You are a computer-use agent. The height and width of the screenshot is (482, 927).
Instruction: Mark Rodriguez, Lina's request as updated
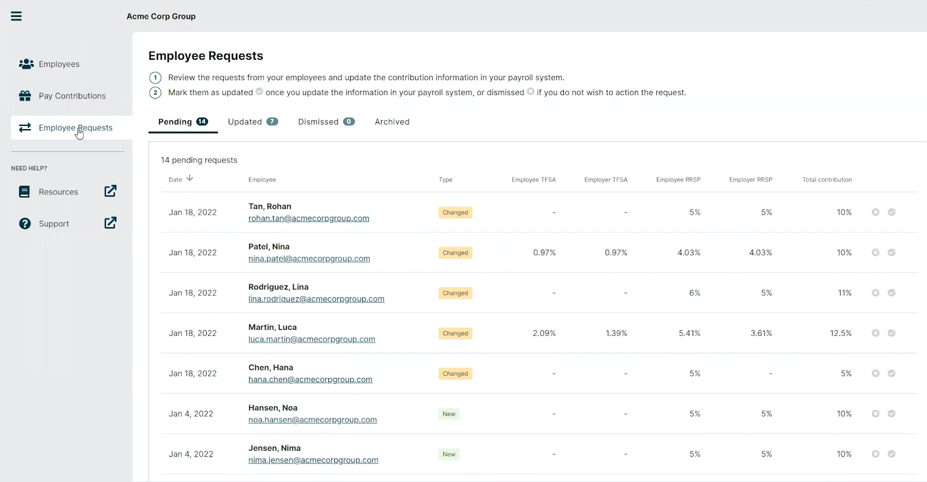[891, 293]
